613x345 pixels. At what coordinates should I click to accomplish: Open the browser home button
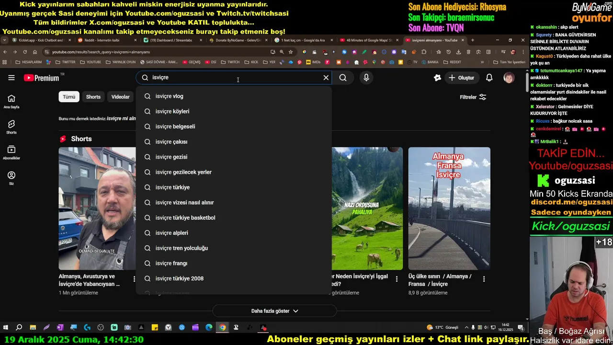click(35, 52)
